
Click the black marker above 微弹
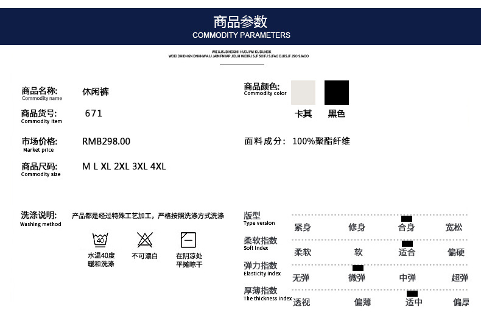coord(357,268)
